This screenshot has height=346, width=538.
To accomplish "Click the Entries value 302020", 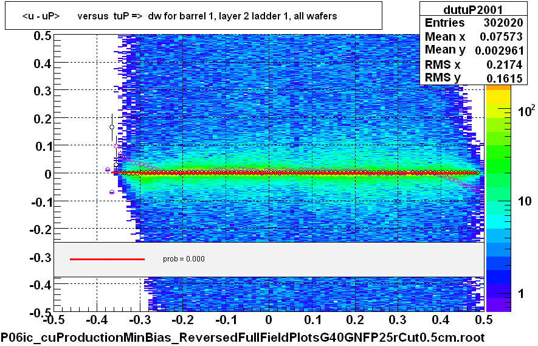I will click(503, 22).
